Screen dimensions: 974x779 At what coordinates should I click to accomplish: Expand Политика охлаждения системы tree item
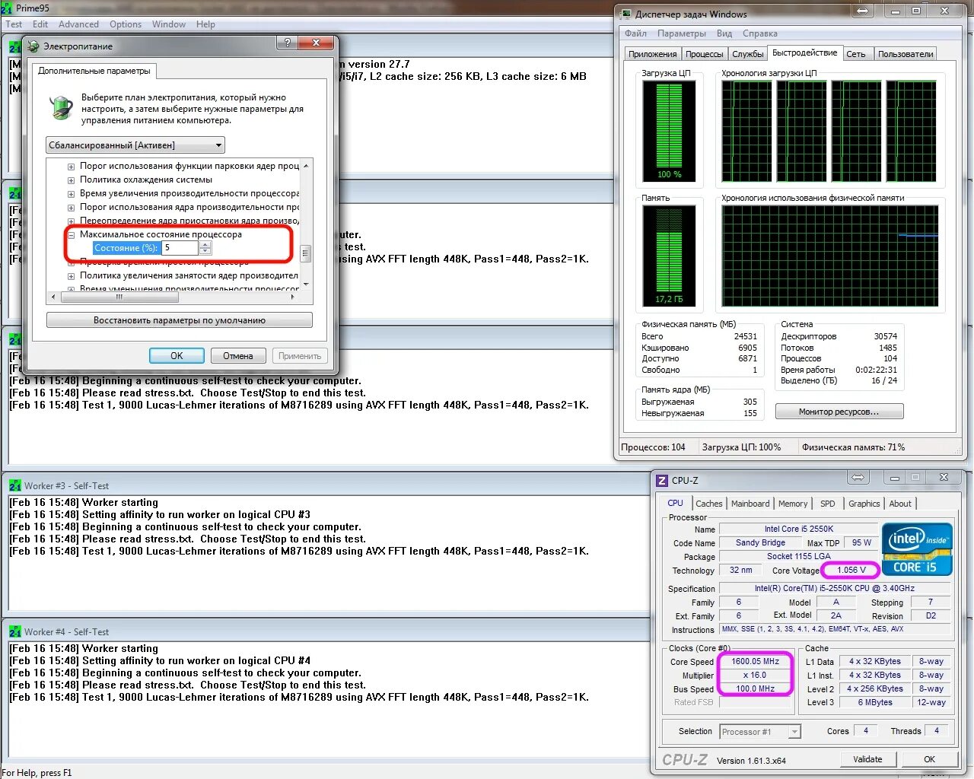71,180
